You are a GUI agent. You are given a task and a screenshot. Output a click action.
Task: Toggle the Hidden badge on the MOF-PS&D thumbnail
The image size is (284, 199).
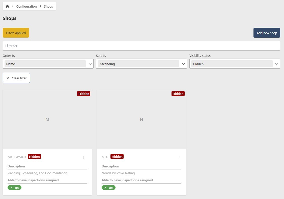click(x=84, y=94)
